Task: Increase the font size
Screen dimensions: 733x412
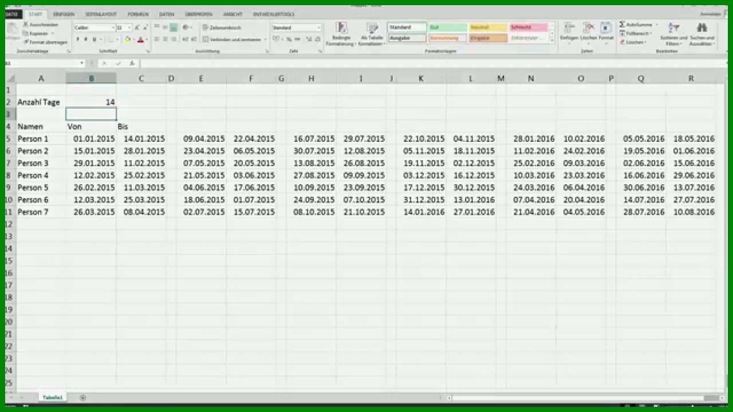Action: coord(137,27)
